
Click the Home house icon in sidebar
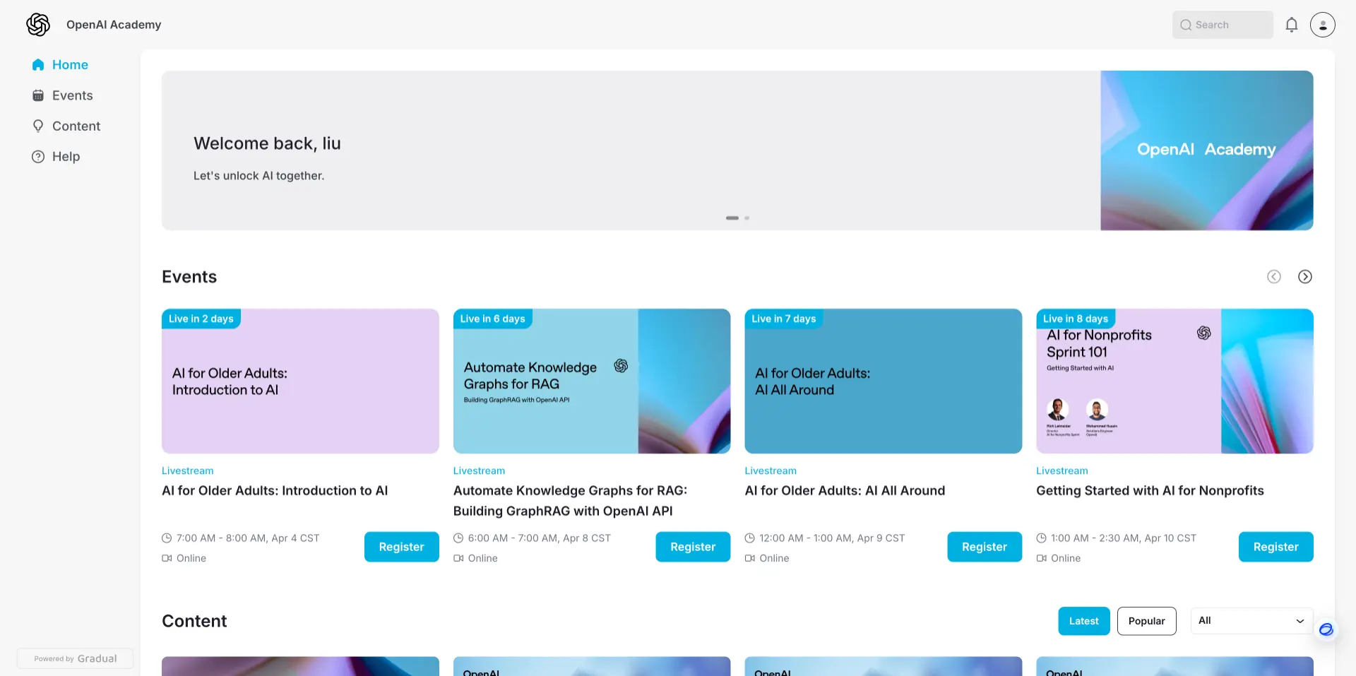38,65
